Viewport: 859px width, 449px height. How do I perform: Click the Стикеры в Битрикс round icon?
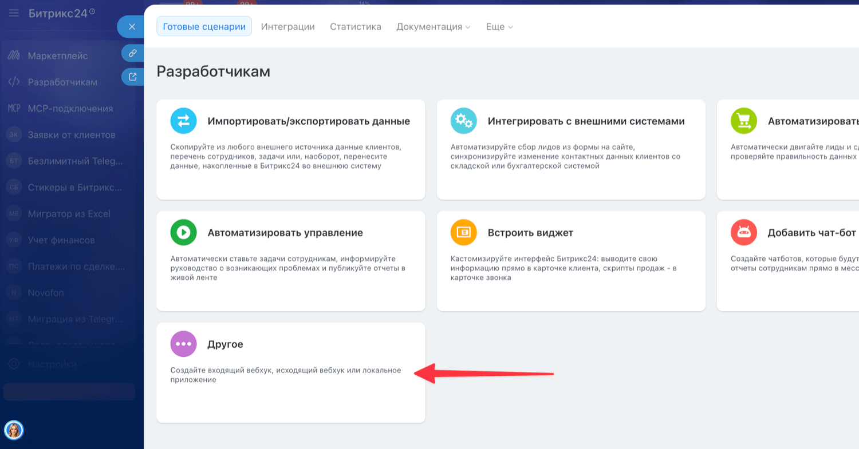click(14, 187)
